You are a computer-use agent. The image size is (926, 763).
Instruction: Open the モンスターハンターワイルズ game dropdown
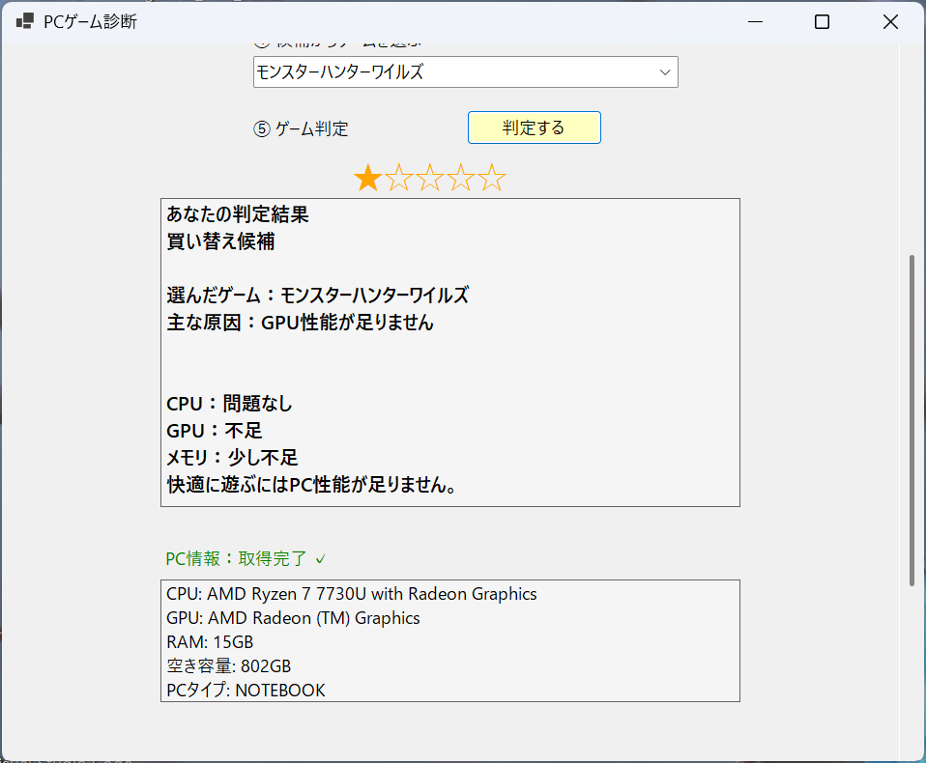point(465,72)
